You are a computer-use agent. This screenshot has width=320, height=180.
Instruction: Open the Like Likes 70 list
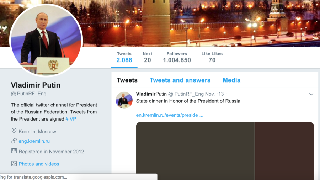[212, 57]
